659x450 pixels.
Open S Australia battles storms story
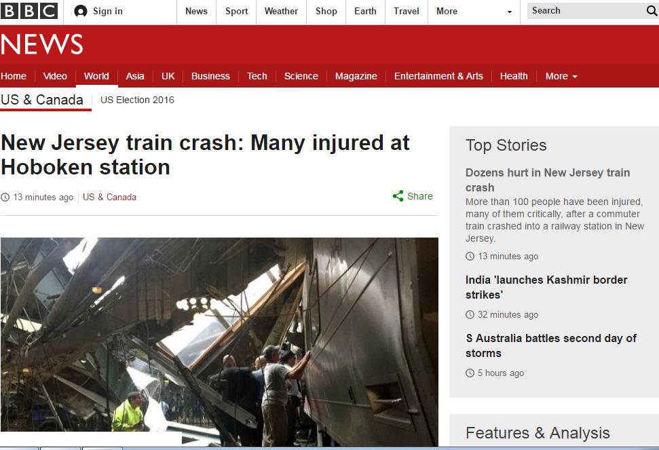click(x=551, y=345)
